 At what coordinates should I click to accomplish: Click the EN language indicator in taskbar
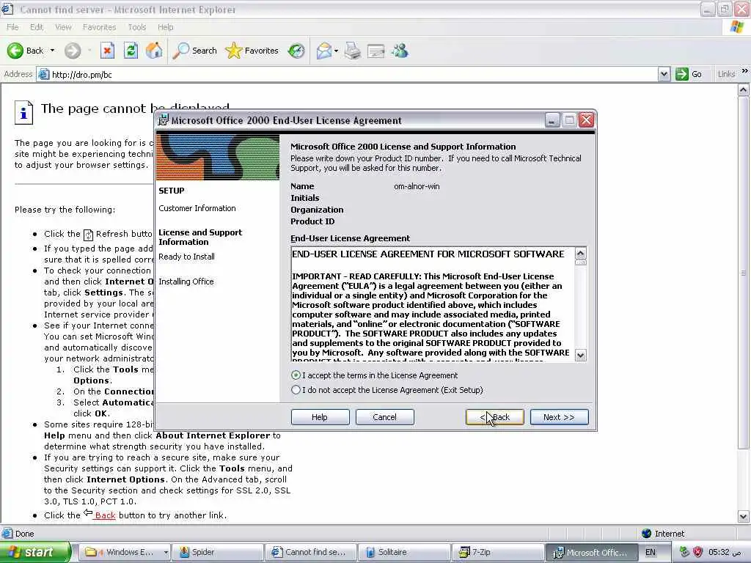pyautogui.click(x=650, y=552)
